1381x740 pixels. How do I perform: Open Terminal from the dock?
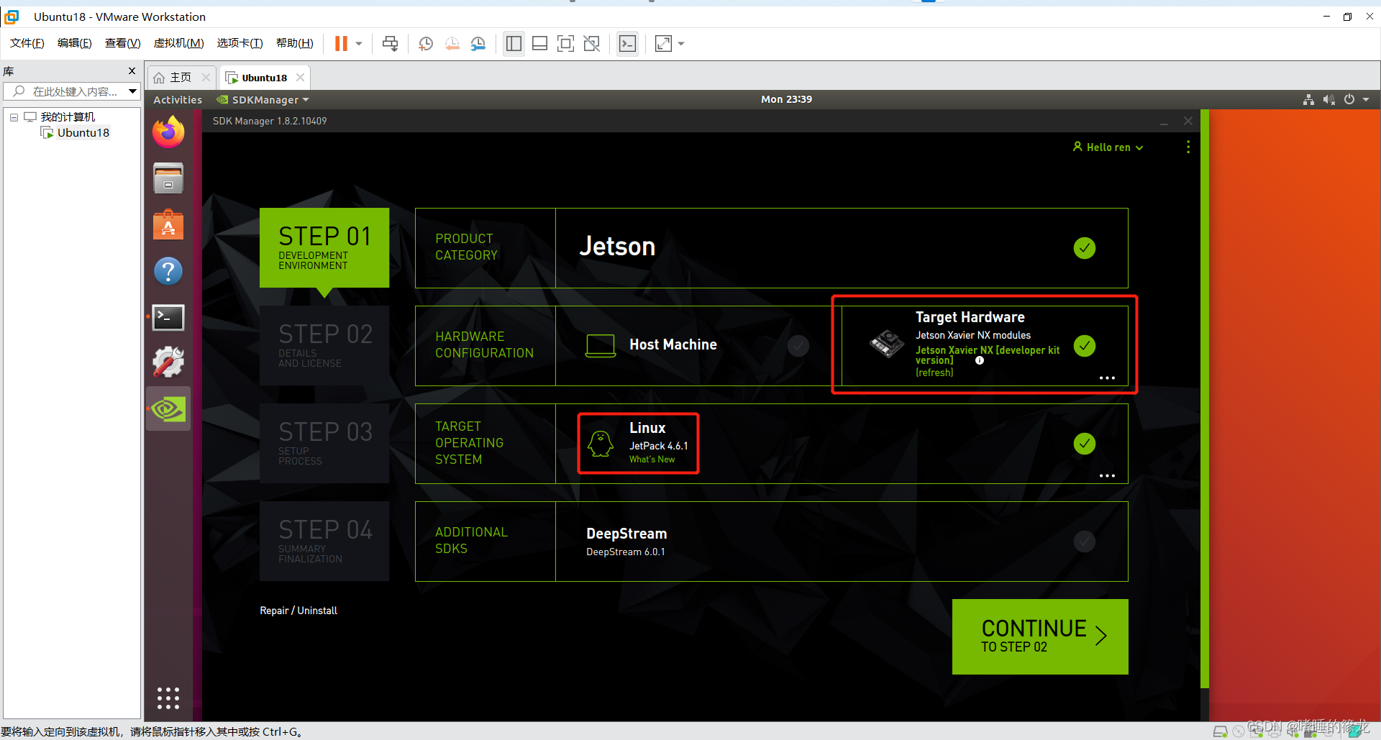coord(168,317)
